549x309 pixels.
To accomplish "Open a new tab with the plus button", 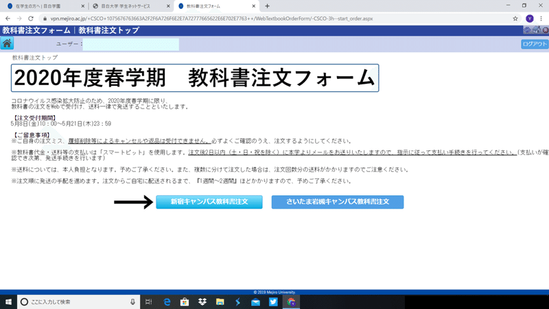I will (x=267, y=6).
